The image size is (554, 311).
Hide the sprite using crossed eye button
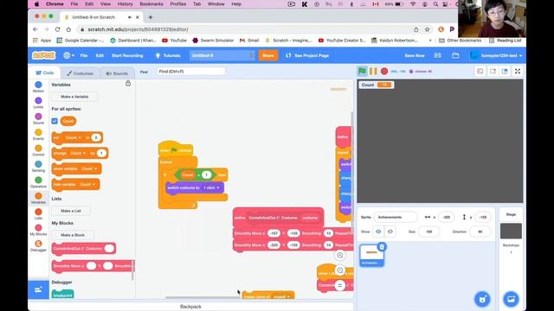[x=390, y=232]
